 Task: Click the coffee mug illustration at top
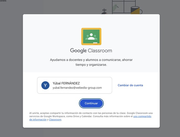(x=136, y=11)
